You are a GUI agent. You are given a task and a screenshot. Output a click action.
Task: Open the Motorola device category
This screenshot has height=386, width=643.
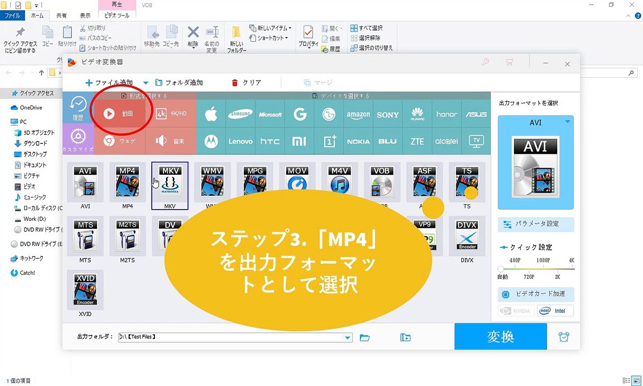pos(211,142)
